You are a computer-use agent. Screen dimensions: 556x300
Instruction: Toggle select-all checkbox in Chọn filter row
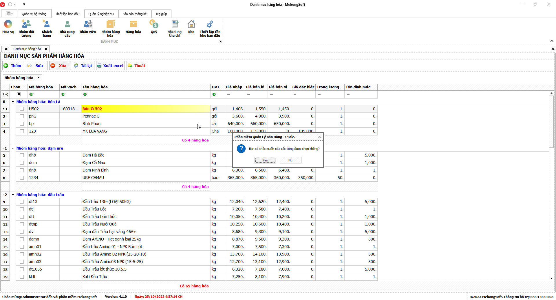click(19, 94)
